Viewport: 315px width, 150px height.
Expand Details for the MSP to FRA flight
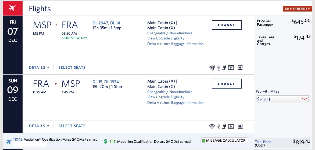tap(39, 68)
